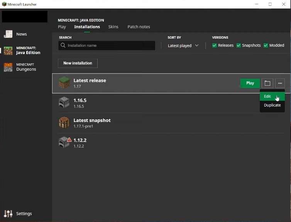Click the Minecraft Launcher title bar icon
The image size is (291, 222).
pyautogui.click(x=4, y=4)
